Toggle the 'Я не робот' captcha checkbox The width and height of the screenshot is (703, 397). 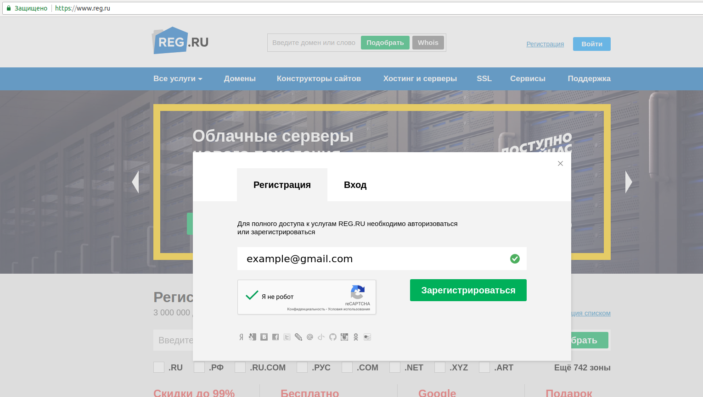[x=252, y=296]
